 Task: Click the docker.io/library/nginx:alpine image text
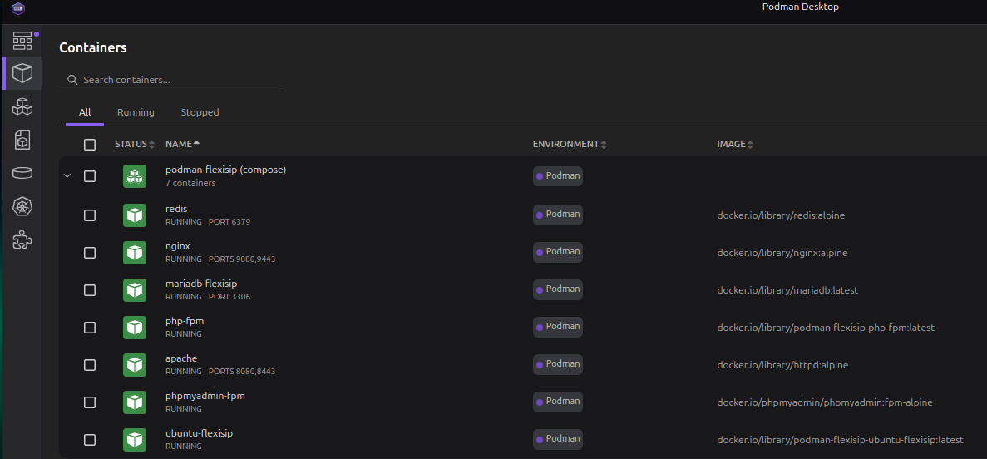point(782,253)
